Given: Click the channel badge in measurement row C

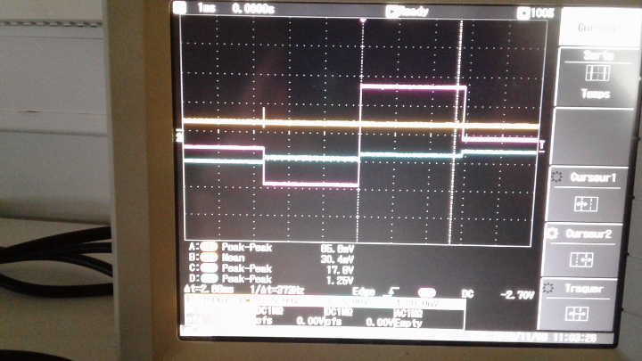Looking at the screenshot, I should pos(209,268).
